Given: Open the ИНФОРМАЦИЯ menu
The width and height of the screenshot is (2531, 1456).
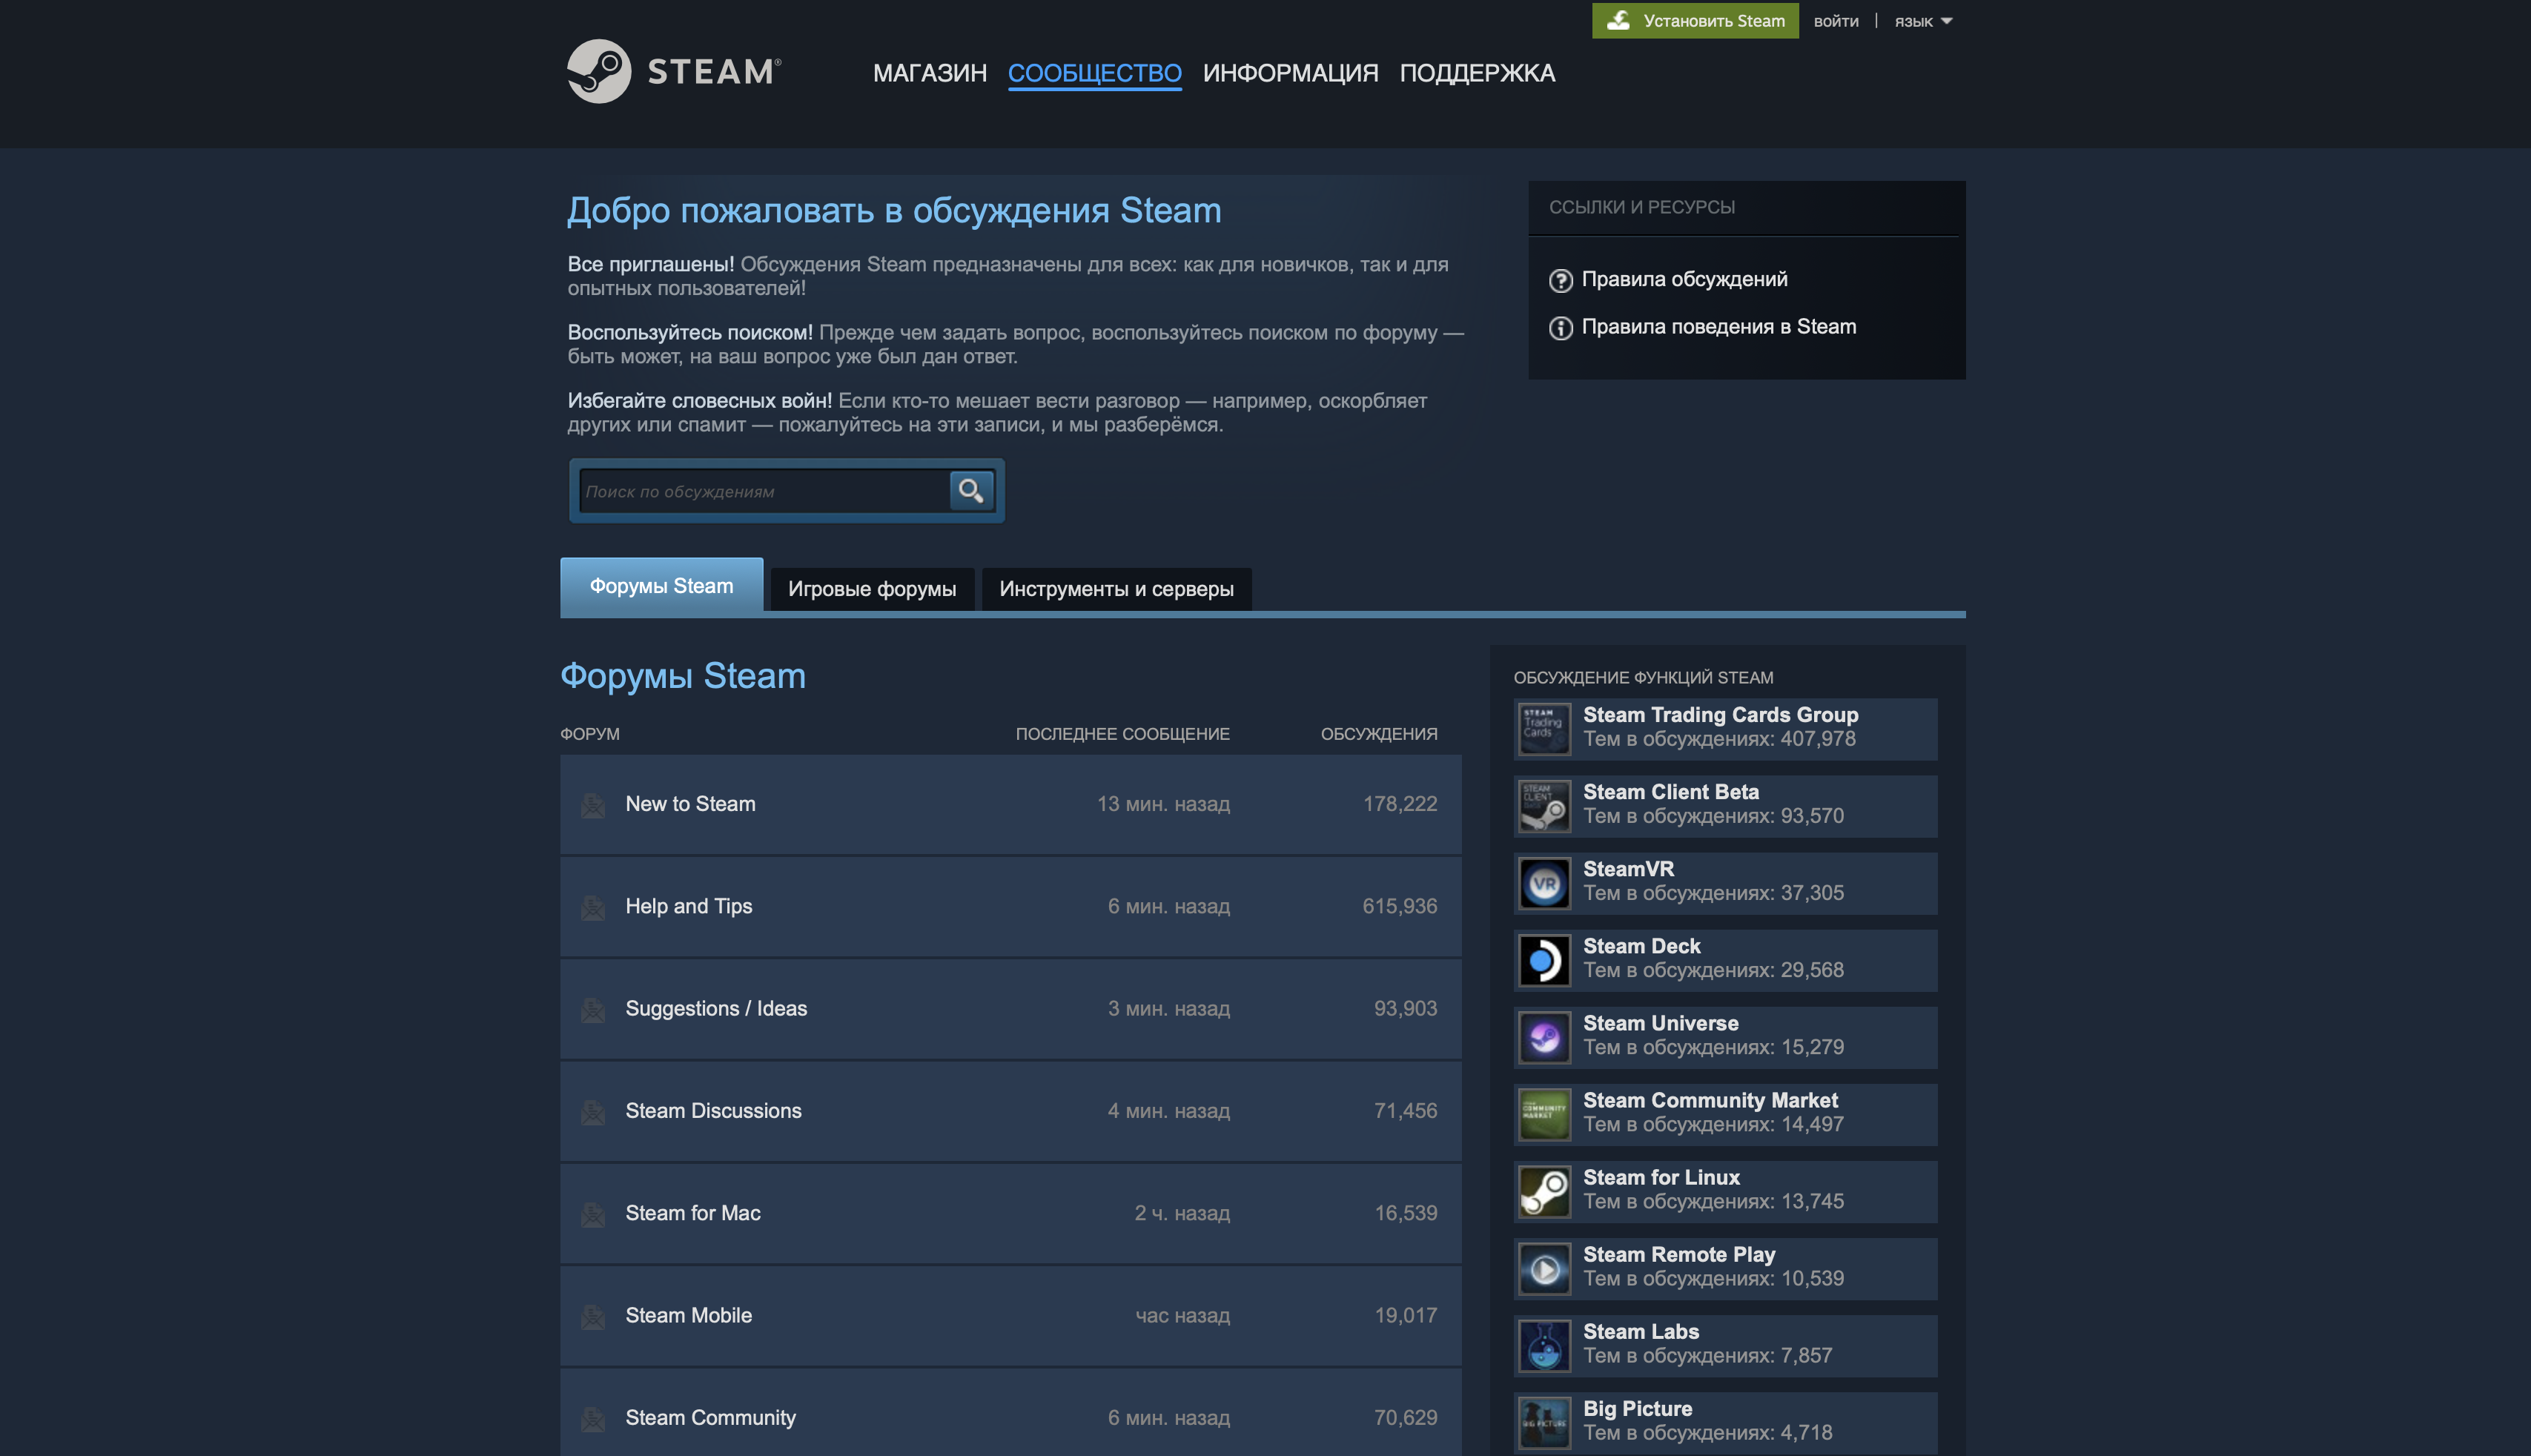Looking at the screenshot, I should pyautogui.click(x=1290, y=73).
